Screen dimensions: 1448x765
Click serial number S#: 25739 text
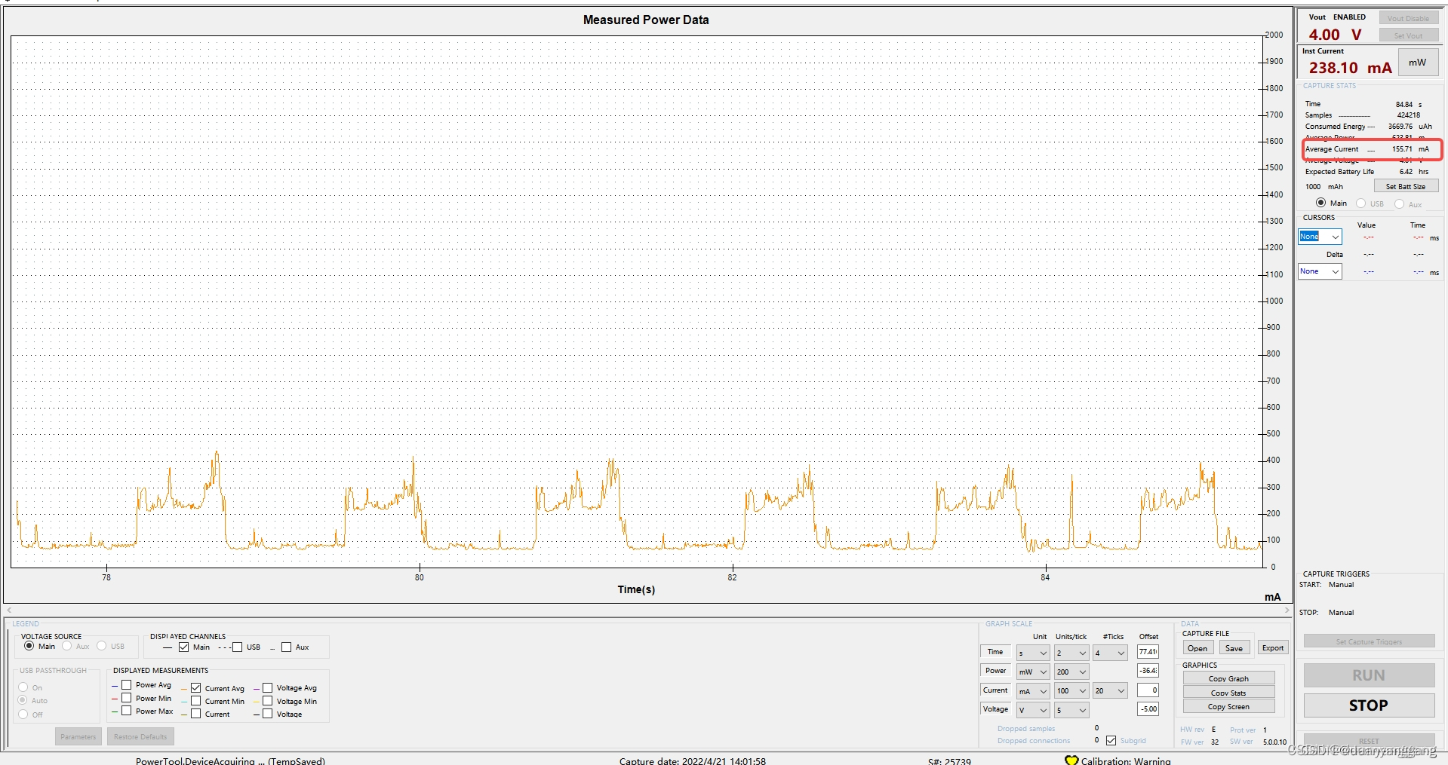(x=949, y=761)
